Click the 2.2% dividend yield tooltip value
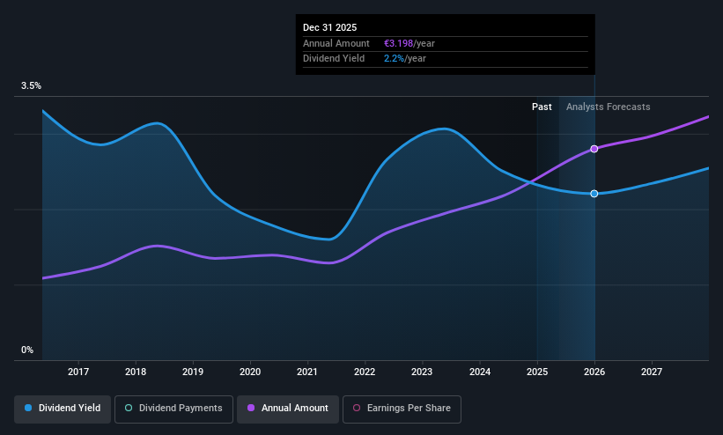The image size is (723, 435). click(394, 59)
